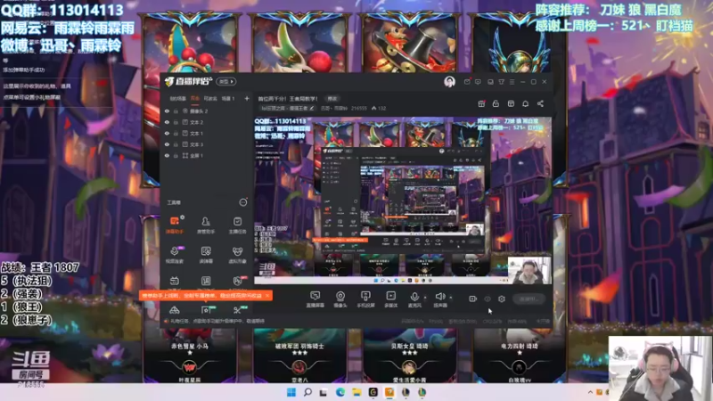Expand the microphone options arrow
This screenshot has width=713, height=401.
click(x=425, y=298)
